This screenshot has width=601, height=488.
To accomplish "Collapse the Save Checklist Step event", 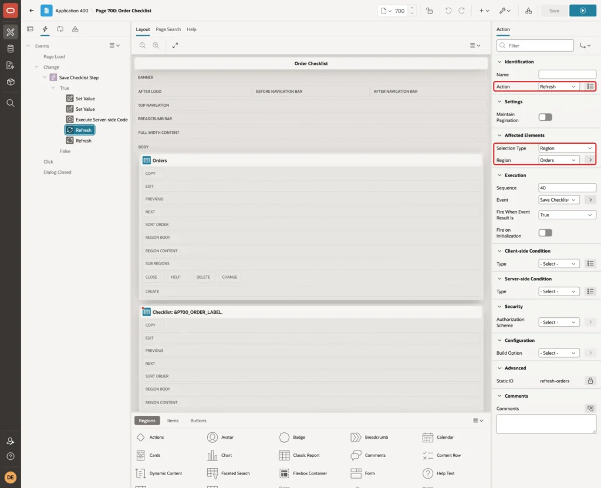I will point(45,77).
